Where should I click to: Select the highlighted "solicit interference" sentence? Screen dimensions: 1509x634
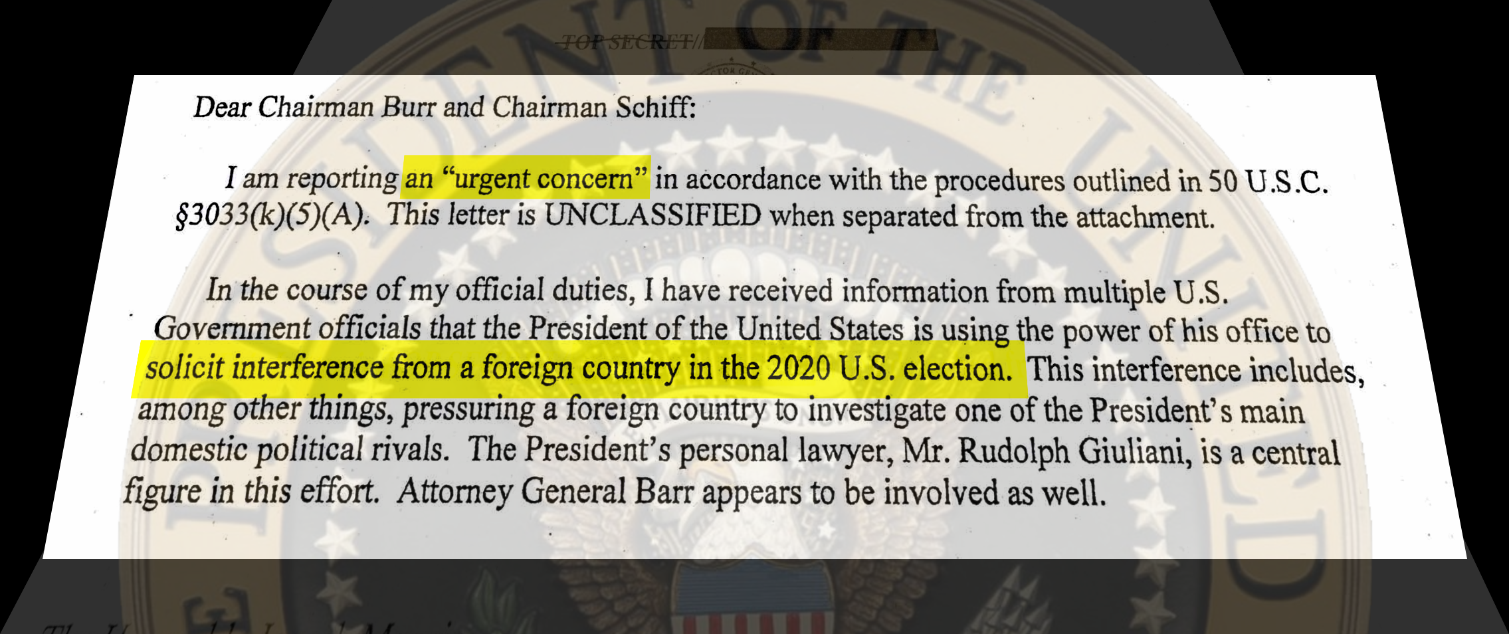click(579, 369)
